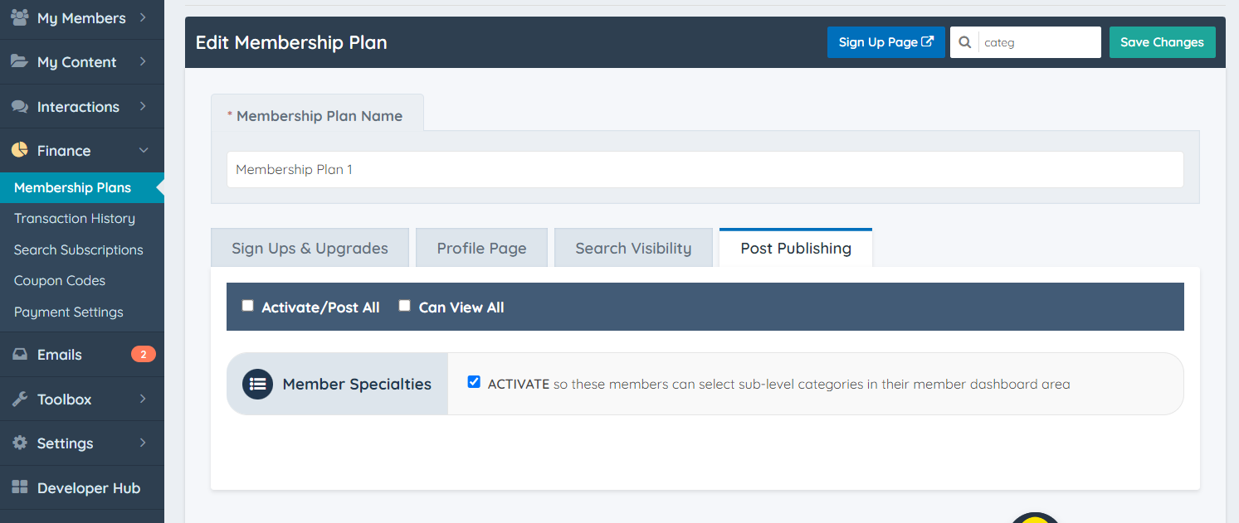Open Transaction History in sidebar

click(75, 219)
